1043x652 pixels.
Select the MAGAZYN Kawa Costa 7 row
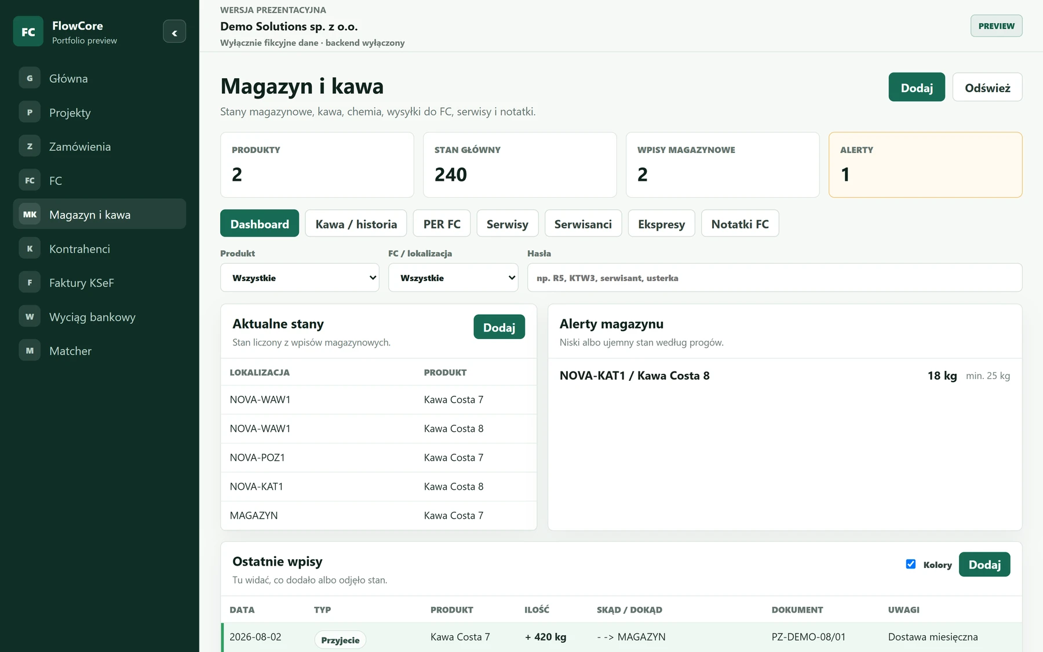(x=378, y=515)
